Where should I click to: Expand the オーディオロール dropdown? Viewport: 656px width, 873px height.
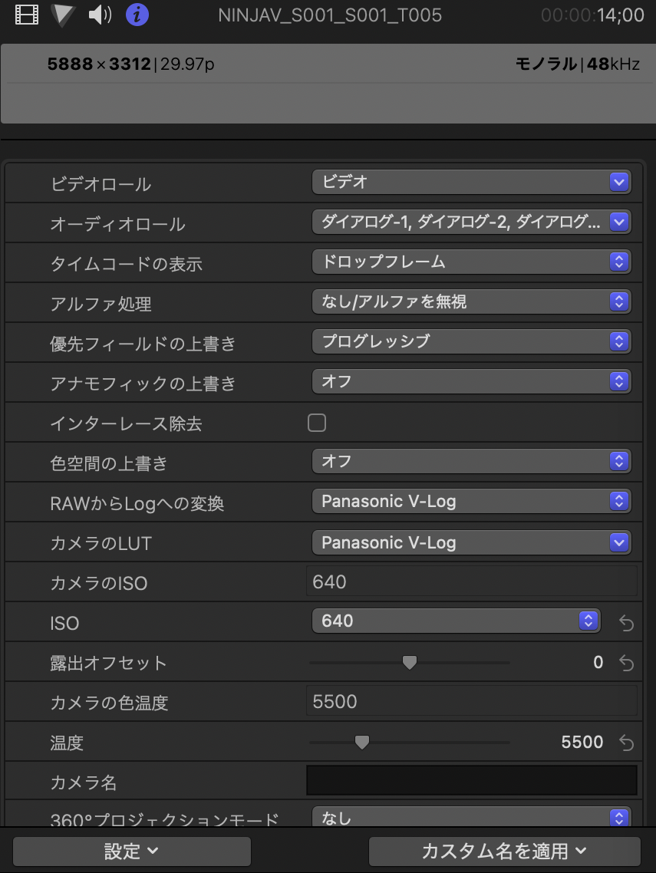[x=471, y=222]
